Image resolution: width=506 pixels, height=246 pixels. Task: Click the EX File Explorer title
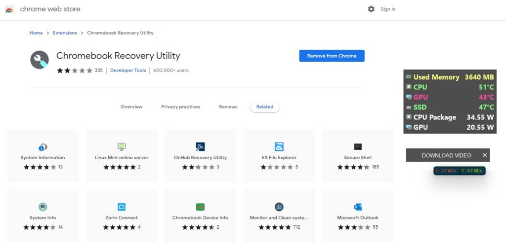tap(279, 157)
